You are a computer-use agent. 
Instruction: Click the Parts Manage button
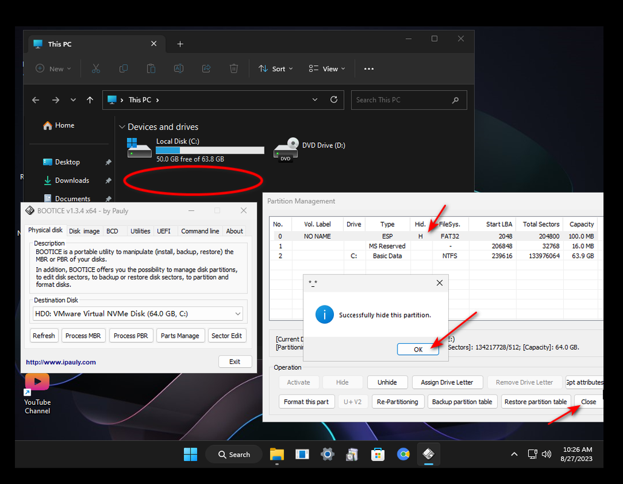tap(180, 336)
